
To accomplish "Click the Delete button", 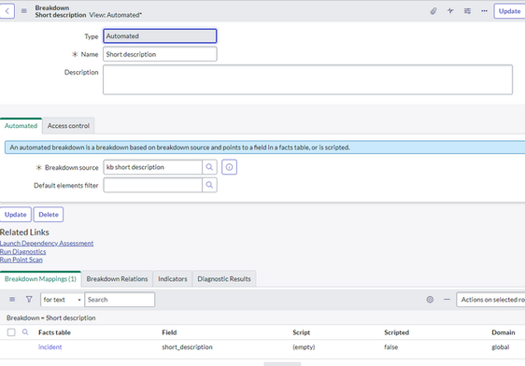I will [49, 215].
